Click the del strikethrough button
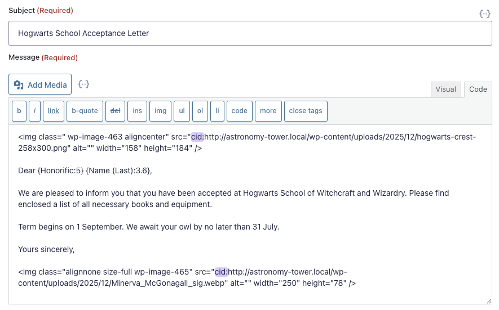 (x=115, y=111)
